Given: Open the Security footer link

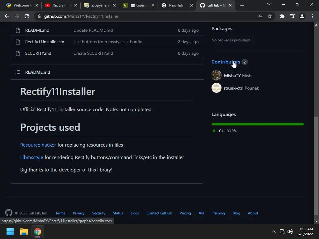Looking at the screenshot, I should [x=99, y=213].
